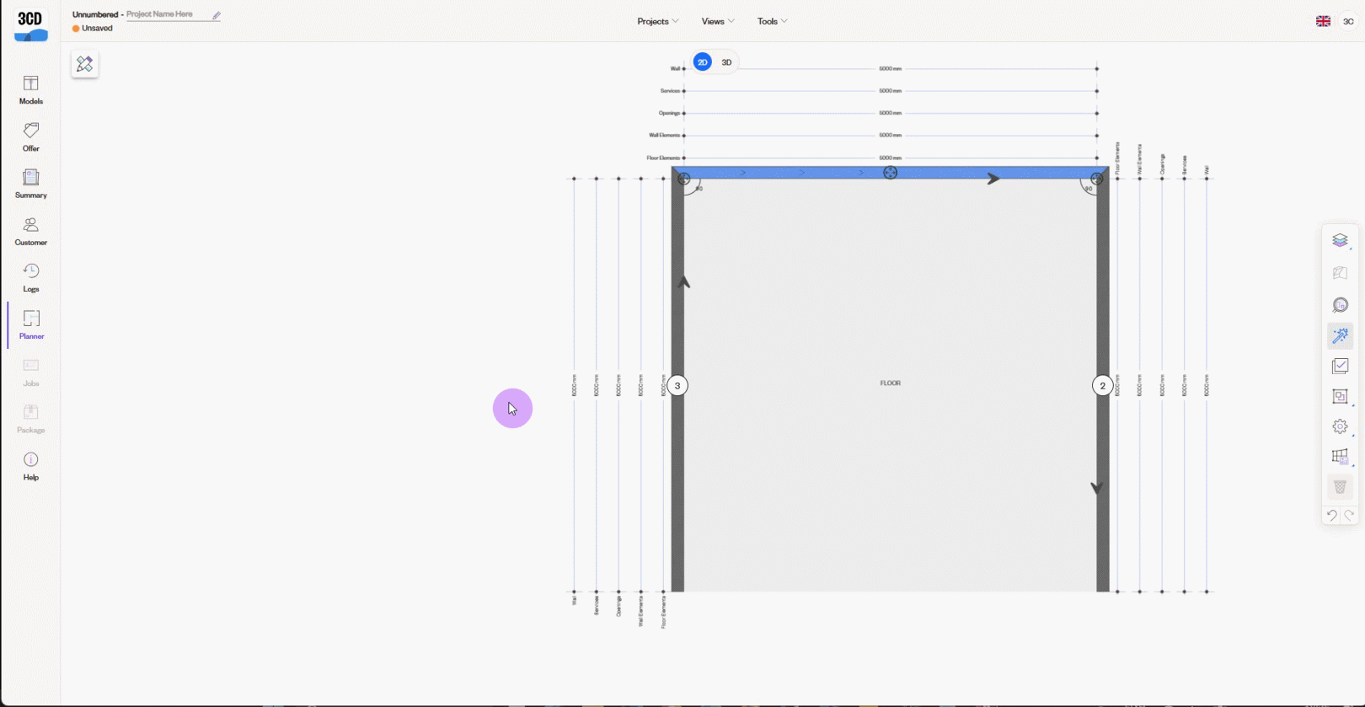
Task: Change language via UK flag icon
Action: [1323, 21]
